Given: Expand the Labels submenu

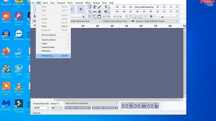Looking at the screenshot, I should pos(53,43).
